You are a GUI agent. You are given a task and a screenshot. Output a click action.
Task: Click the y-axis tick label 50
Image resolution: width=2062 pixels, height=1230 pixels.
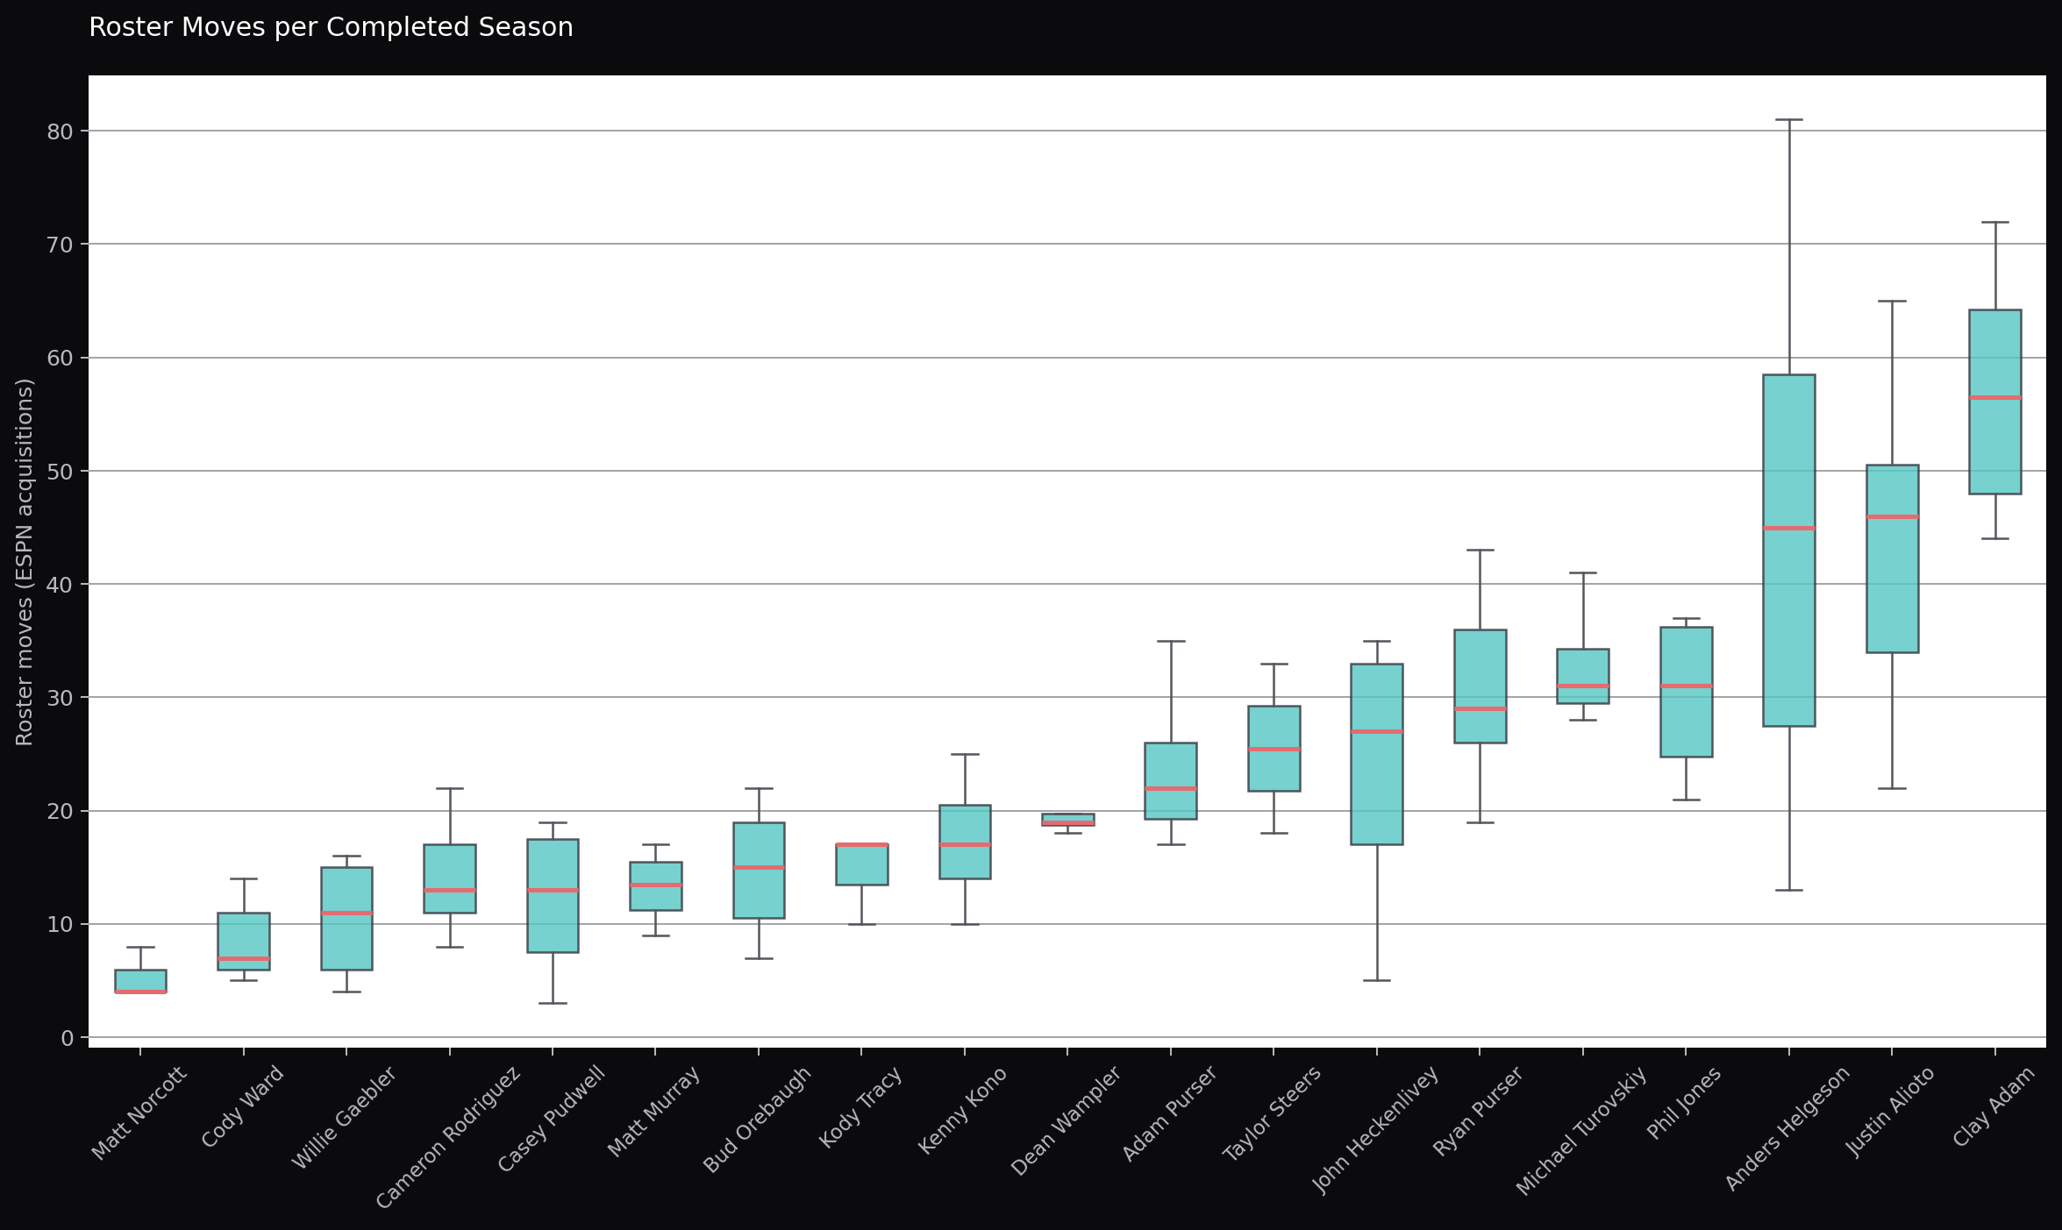(x=59, y=472)
